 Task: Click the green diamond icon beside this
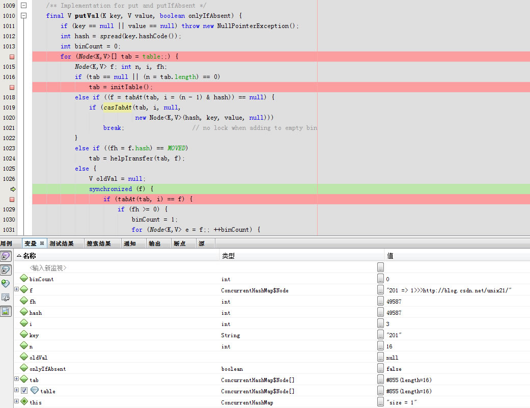click(x=24, y=401)
